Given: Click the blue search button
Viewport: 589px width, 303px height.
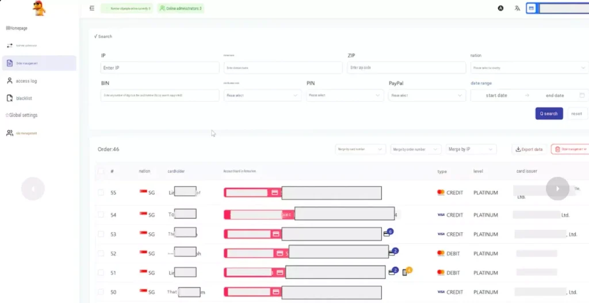Looking at the screenshot, I should [x=549, y=114].
